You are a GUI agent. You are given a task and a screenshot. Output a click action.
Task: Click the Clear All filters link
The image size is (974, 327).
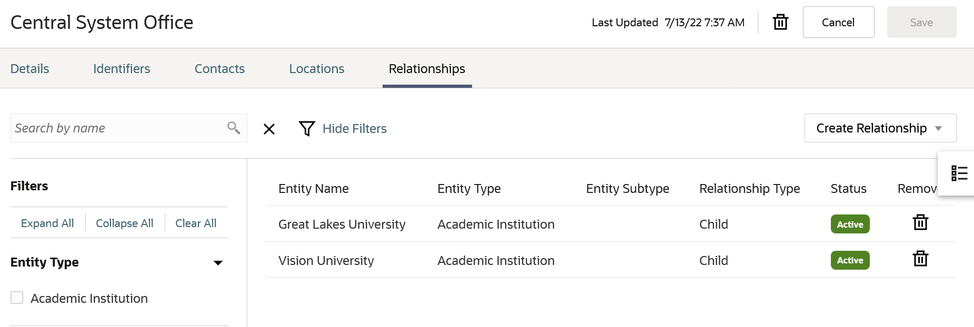click(x=196, y=223)
